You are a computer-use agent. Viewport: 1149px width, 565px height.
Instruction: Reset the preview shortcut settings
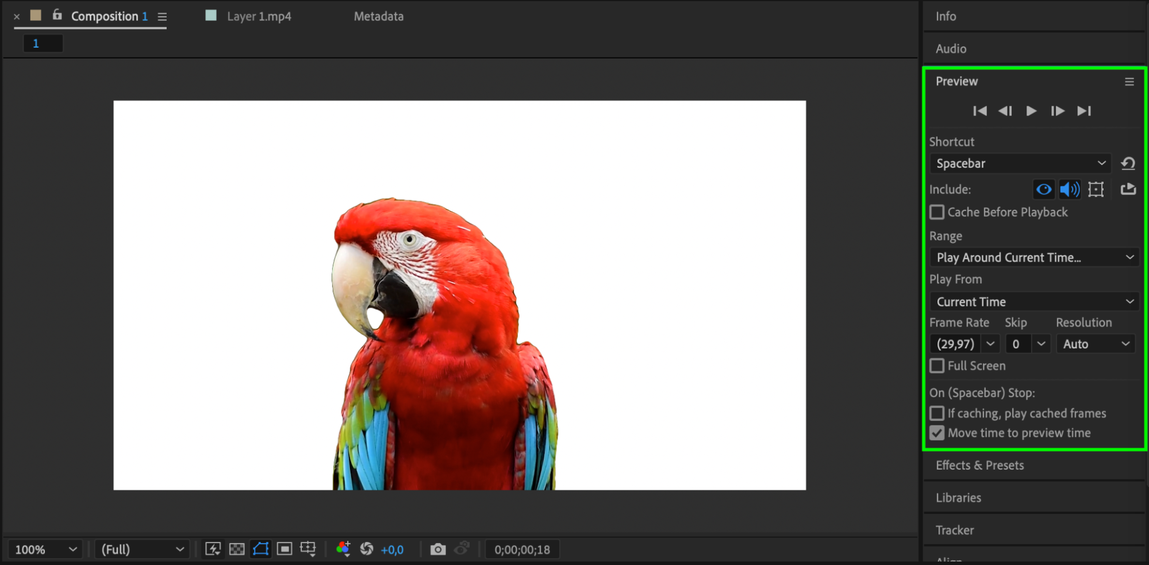point(1128,164)
